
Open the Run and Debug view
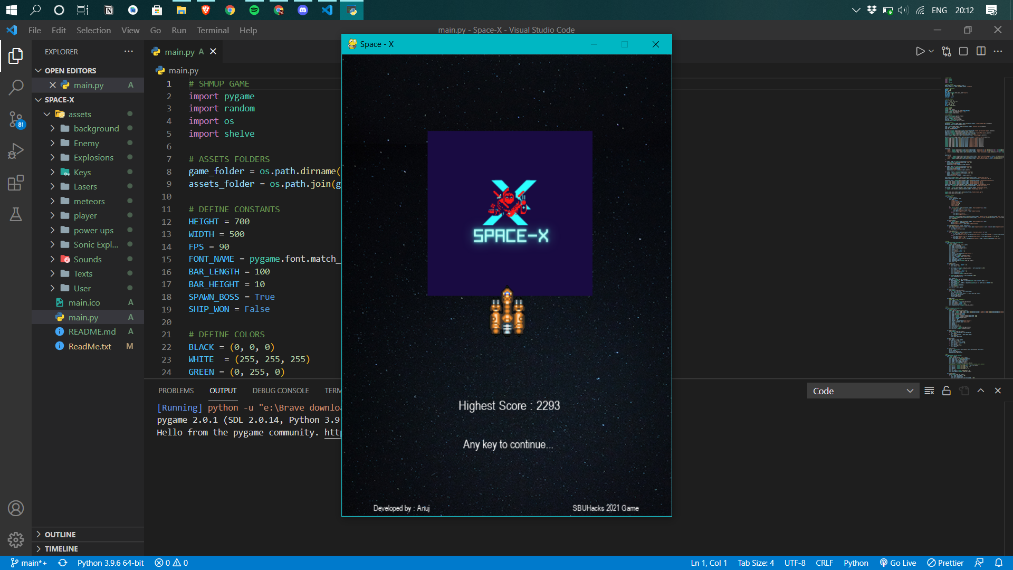click(x=16, y=151)
